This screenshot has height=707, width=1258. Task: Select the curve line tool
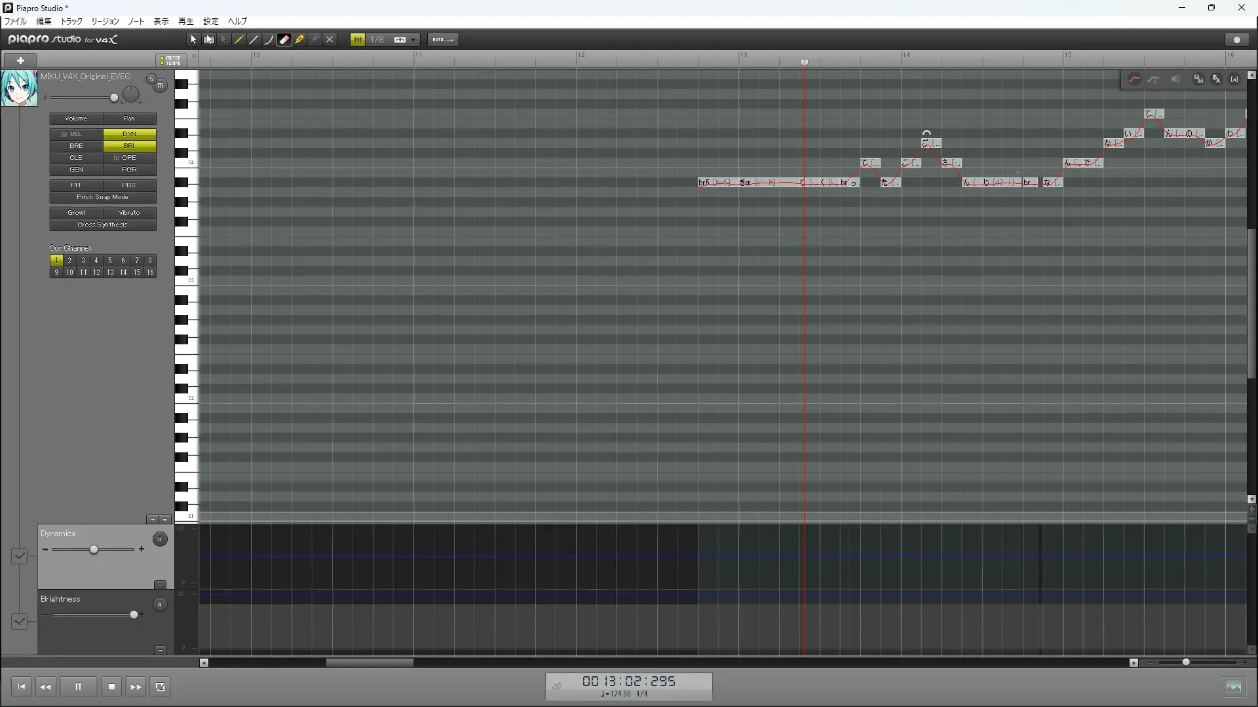tap(269, 40)
